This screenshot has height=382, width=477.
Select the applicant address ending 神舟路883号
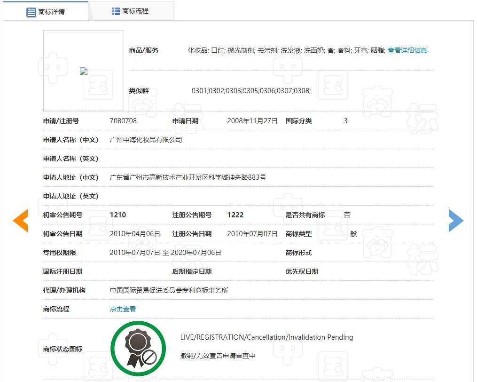coord(188,177)
